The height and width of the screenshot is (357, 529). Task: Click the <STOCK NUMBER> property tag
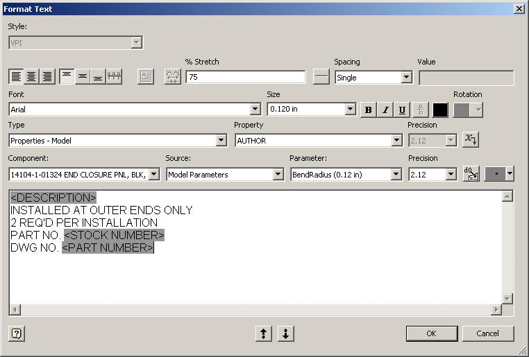pos(114,235)
